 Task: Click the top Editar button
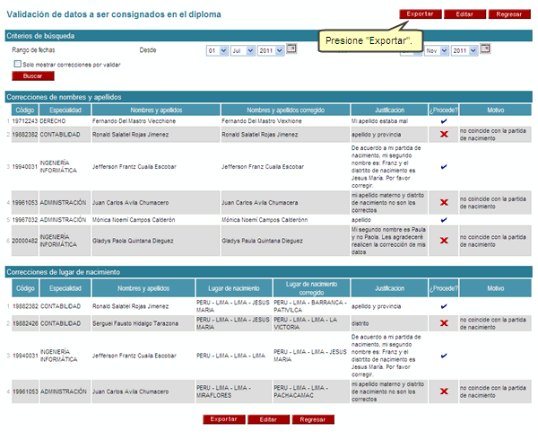(x=464, y=14)
